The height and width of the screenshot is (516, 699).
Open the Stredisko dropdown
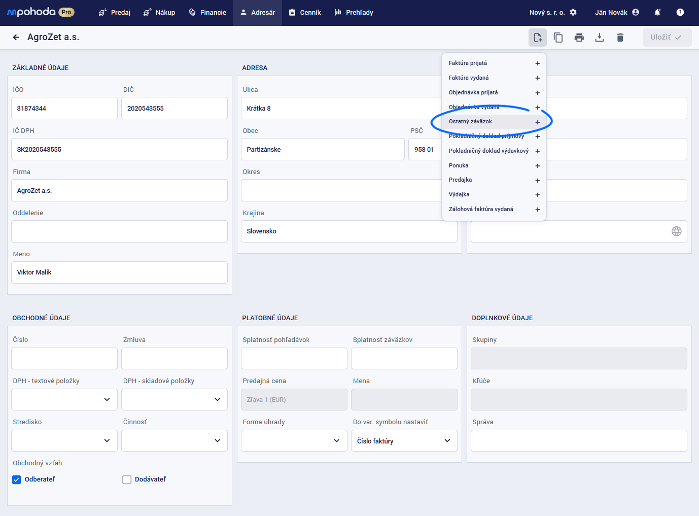tap(64, 440)
